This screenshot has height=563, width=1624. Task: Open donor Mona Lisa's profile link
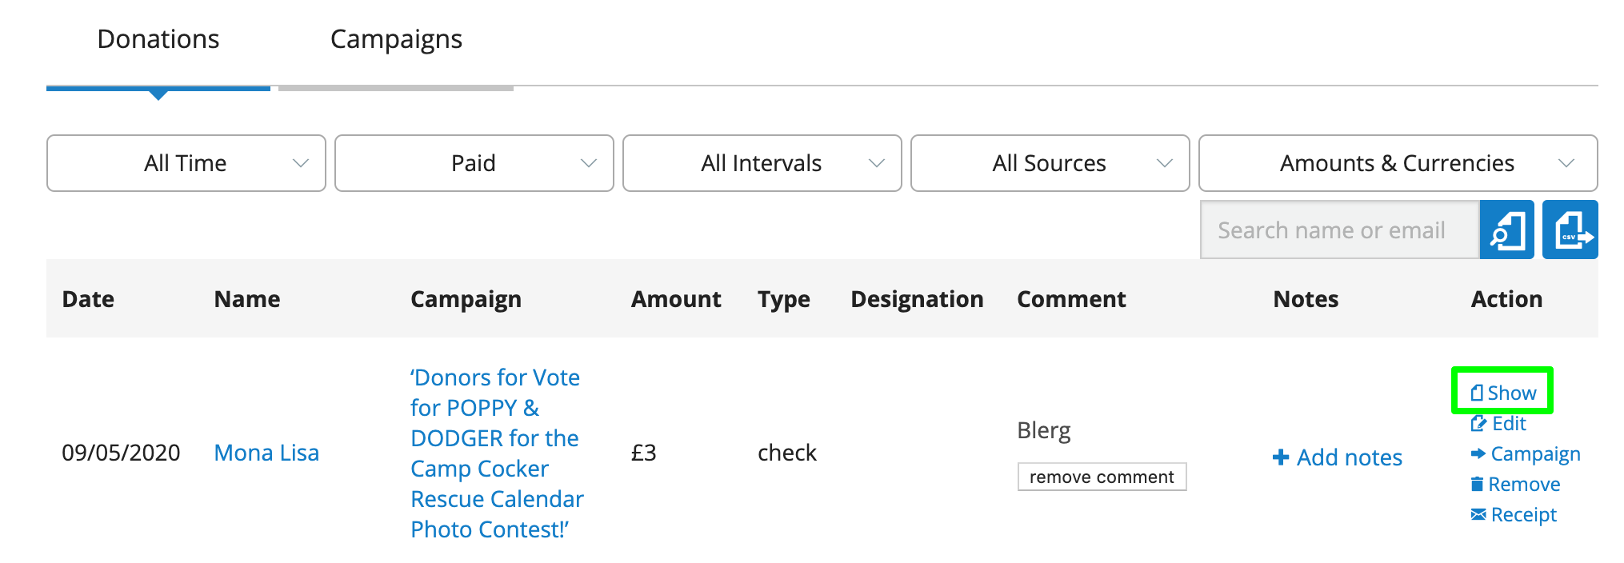(266, 453)
